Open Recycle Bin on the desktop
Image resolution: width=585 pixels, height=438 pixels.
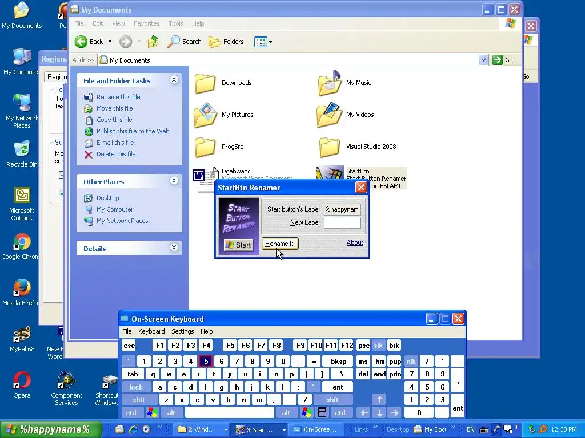pyautogui.click(x=22, y=153)
